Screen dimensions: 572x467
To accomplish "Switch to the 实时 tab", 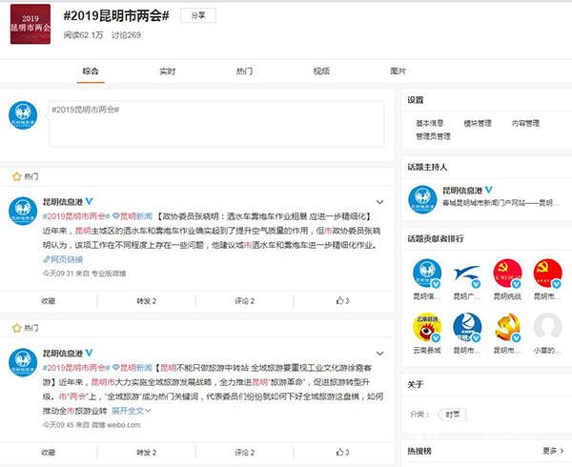I will tap(167, 71).
